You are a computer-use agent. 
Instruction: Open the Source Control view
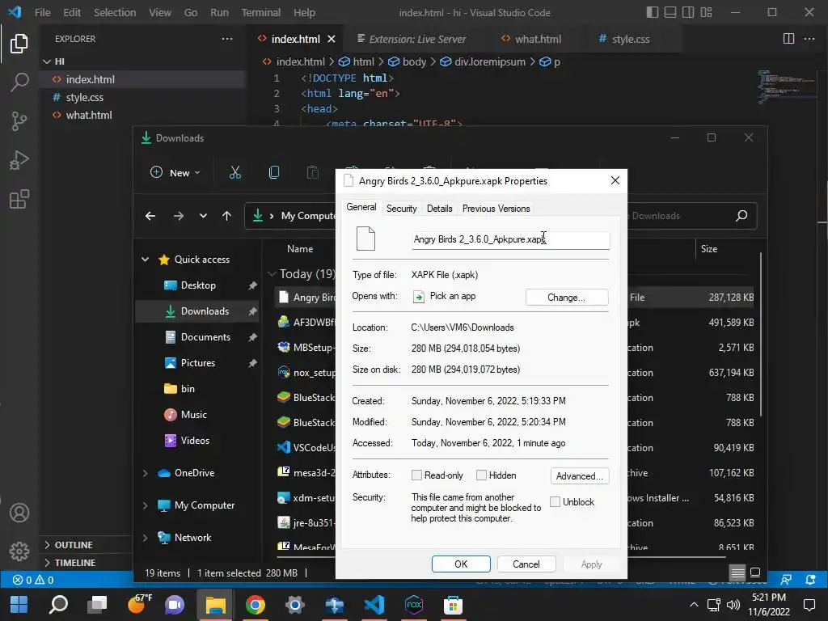click(x=19, y=121)
